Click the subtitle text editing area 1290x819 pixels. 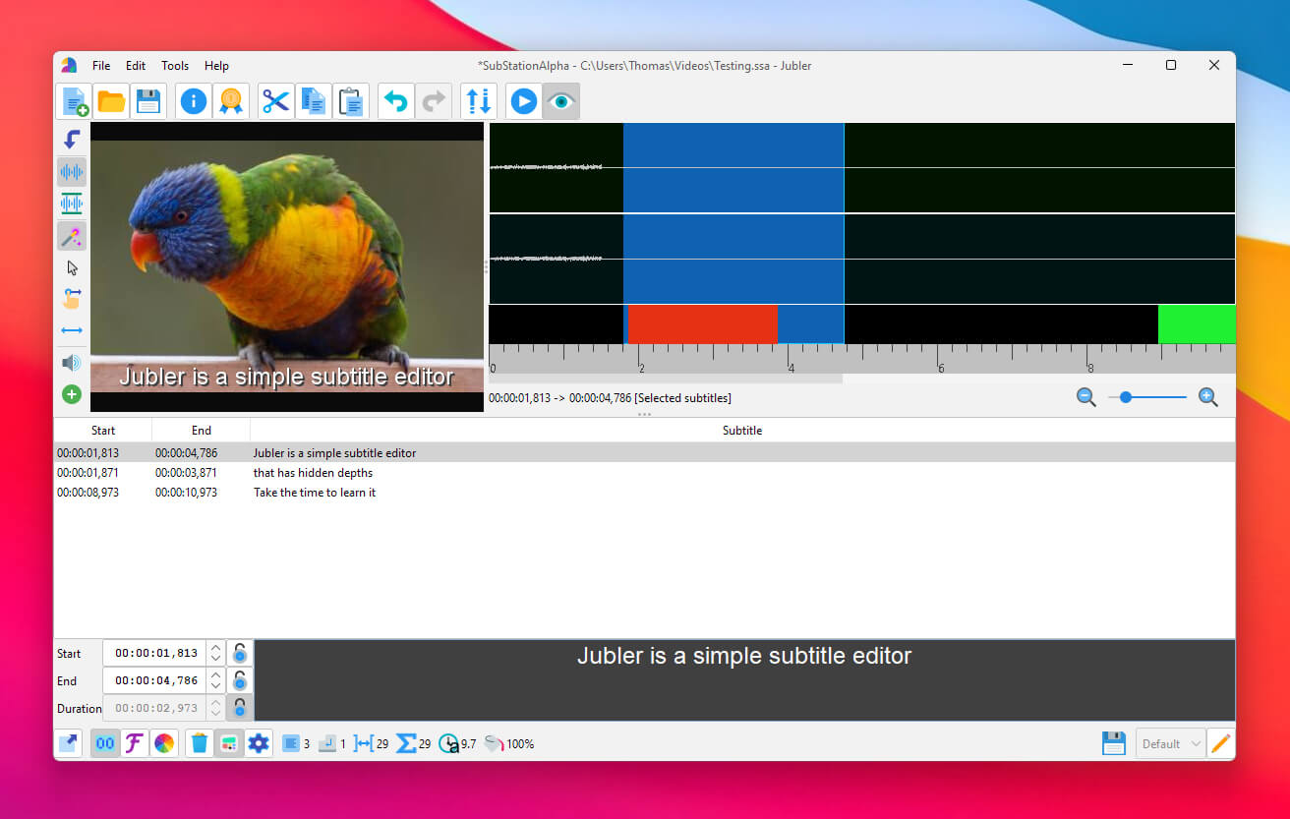(x=744, y=680)
